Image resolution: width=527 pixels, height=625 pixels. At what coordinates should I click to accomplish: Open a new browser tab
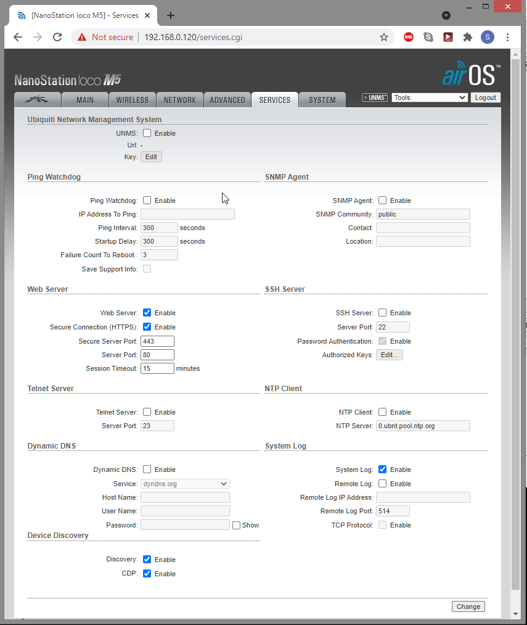(x=171, y=15)
